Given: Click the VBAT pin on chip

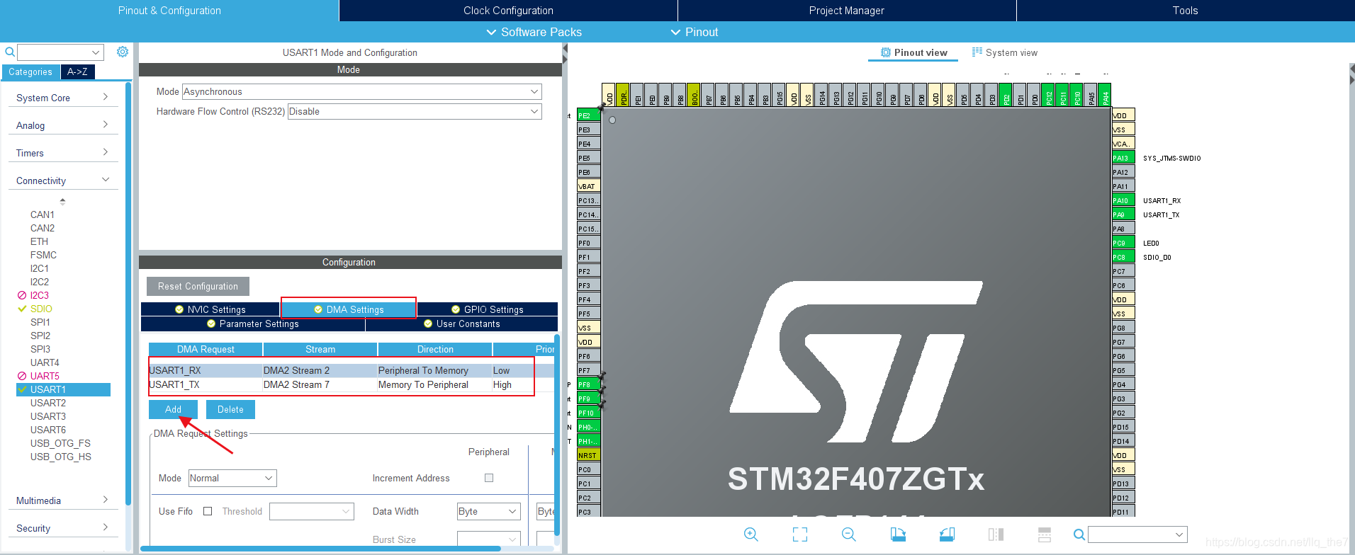Looking at the screenshot, I should 589,186.
